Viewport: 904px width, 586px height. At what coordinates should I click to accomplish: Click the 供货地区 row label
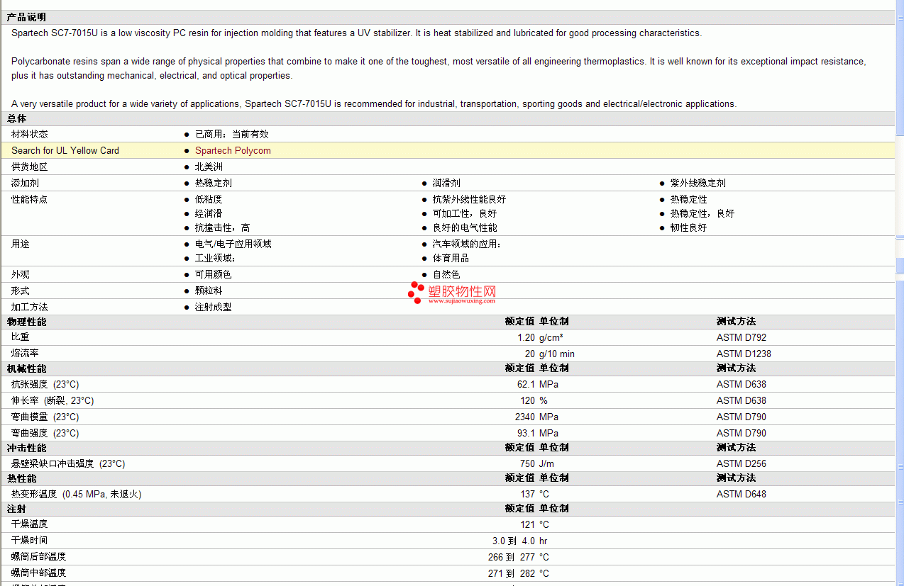click(30, 167)
